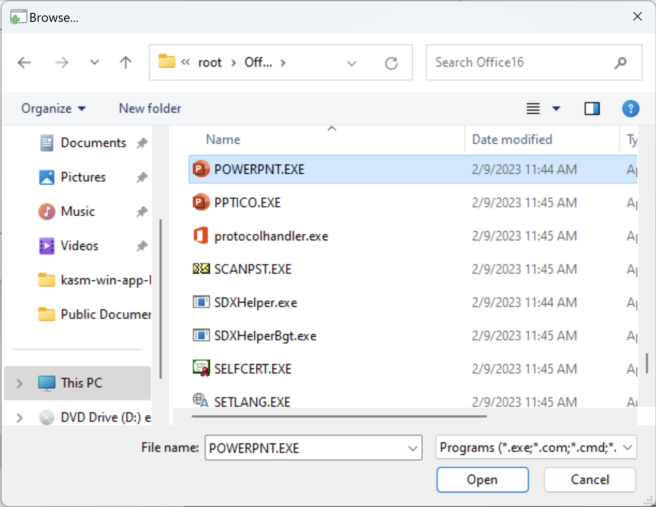Expand the This PC tree item

pyautogui.click(x=18, y=383)
